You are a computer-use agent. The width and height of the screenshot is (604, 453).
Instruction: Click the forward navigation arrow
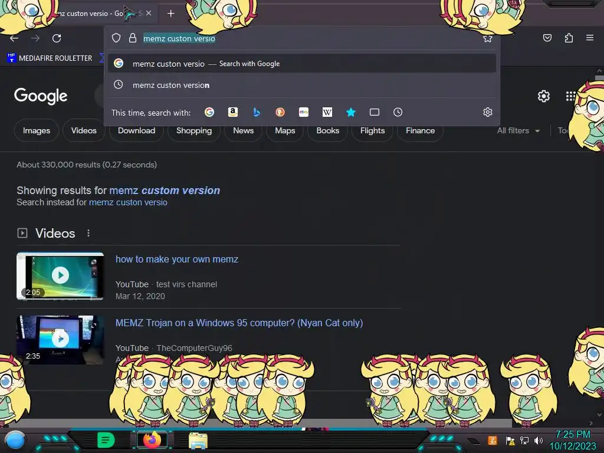point(35,38)
